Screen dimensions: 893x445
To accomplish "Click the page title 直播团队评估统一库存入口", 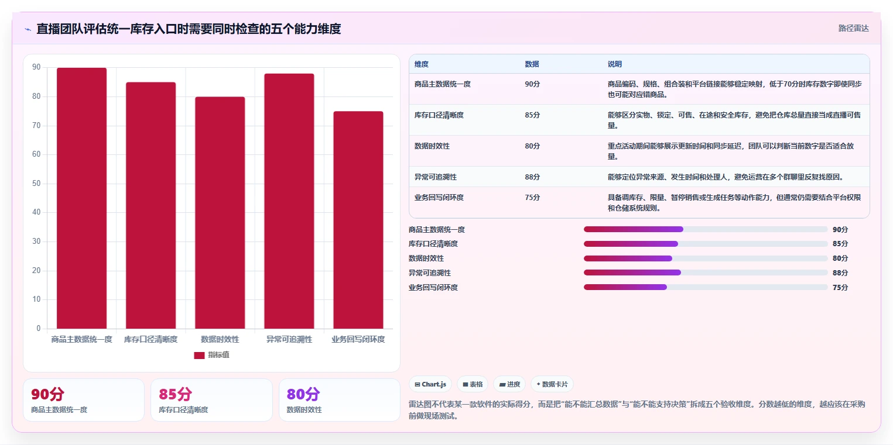I will click(x=189, y=29).
